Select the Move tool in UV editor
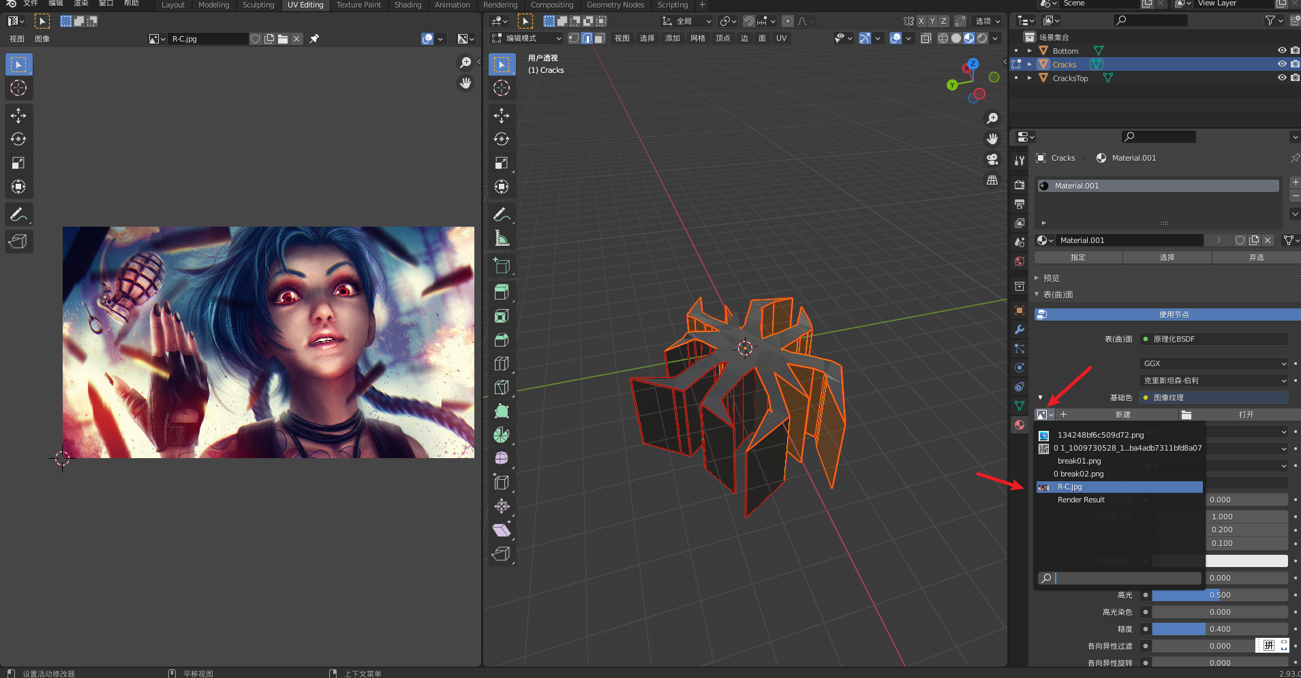The width and height of the screenshot is (1301, 678). pos(18,116)
